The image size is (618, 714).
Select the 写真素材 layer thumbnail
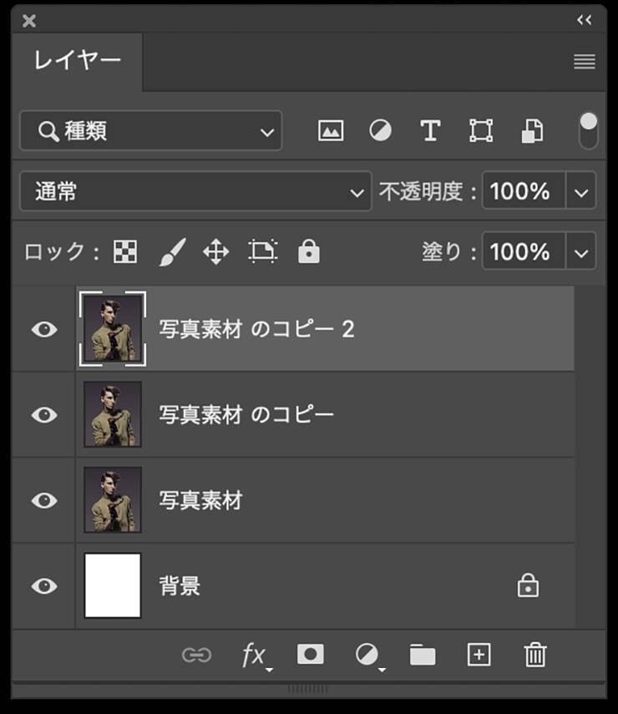coord(113,500)
